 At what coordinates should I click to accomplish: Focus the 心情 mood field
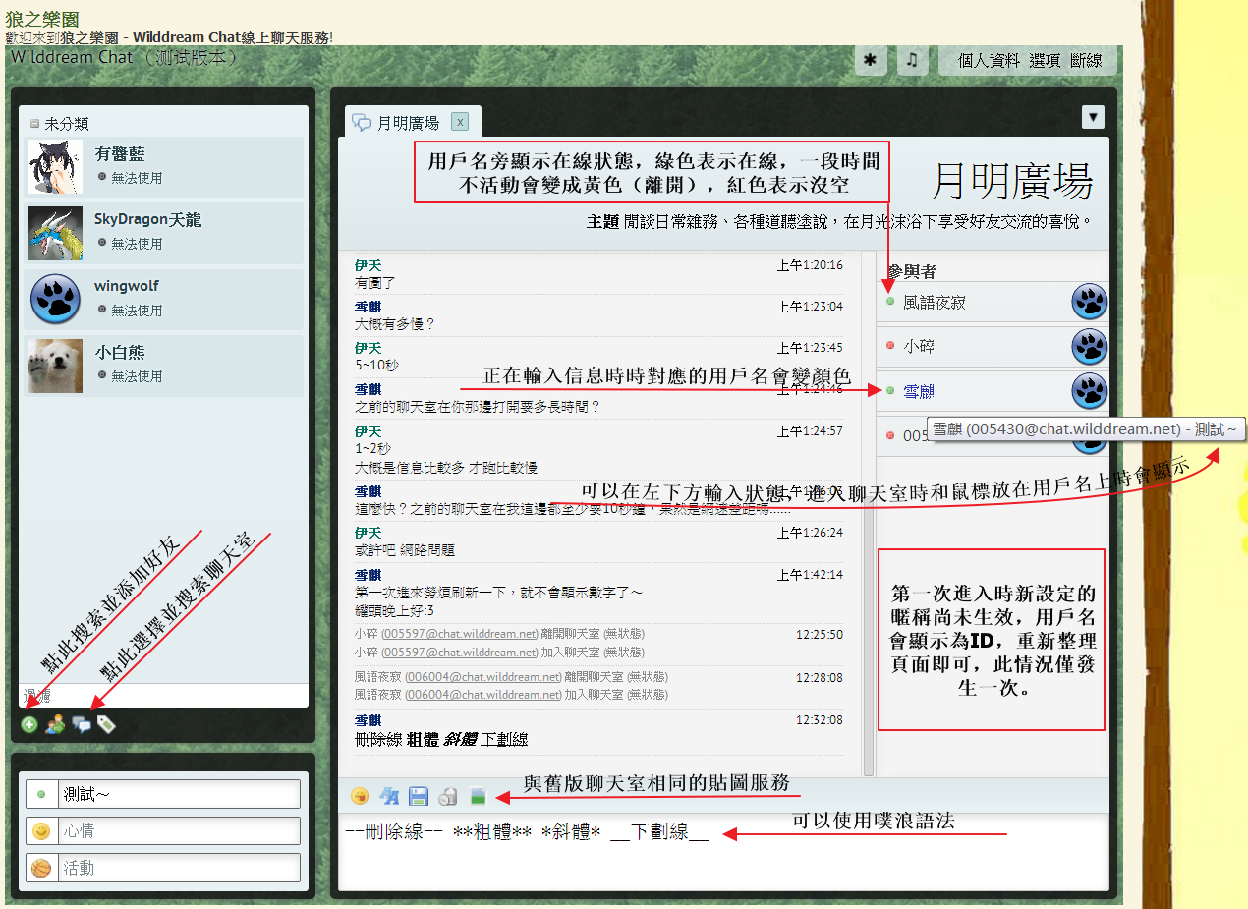click(x=180, y=831)
